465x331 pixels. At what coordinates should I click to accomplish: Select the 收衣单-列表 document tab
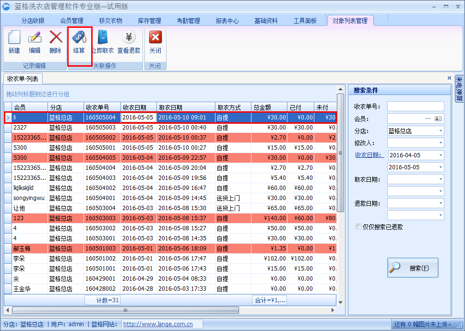(23, 79)
